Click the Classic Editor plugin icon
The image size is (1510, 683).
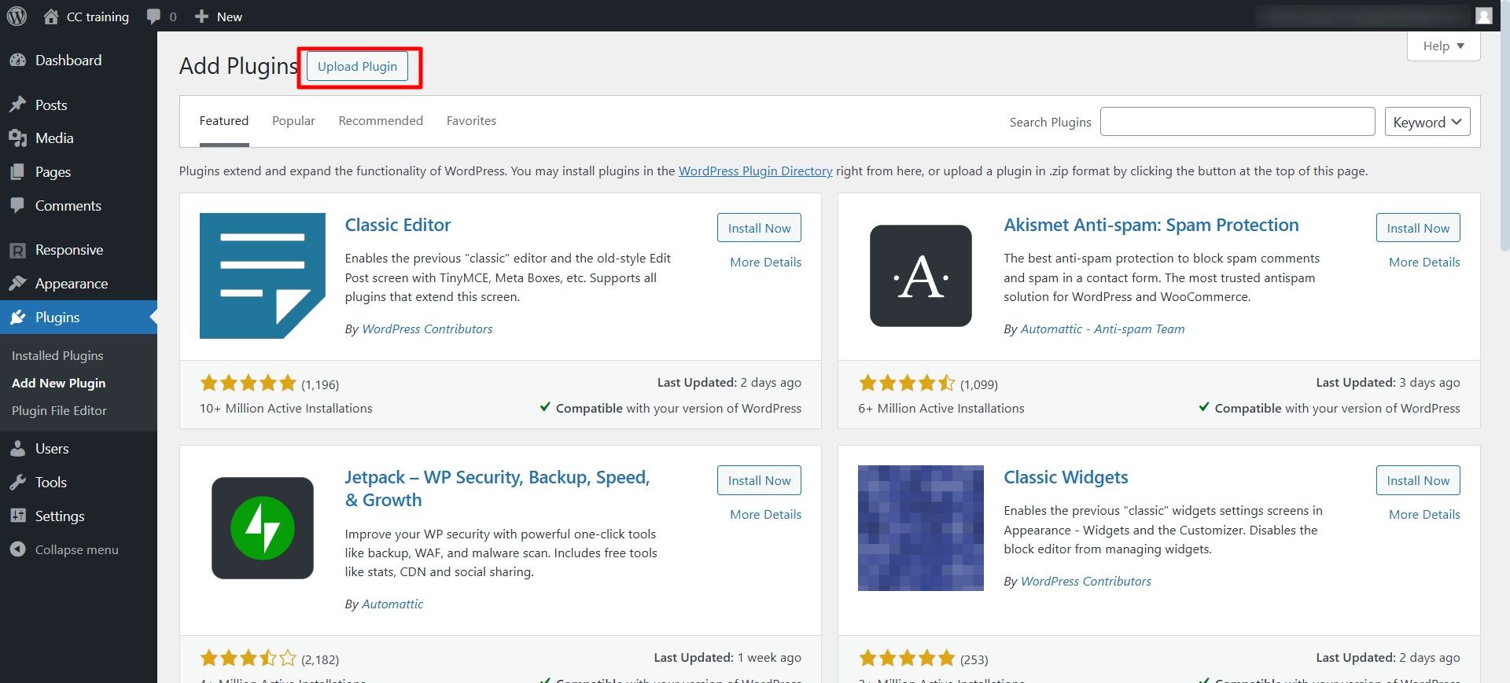[263, 276]
